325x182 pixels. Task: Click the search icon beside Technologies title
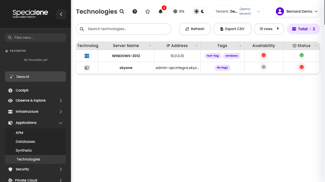[x=122, y=11]
